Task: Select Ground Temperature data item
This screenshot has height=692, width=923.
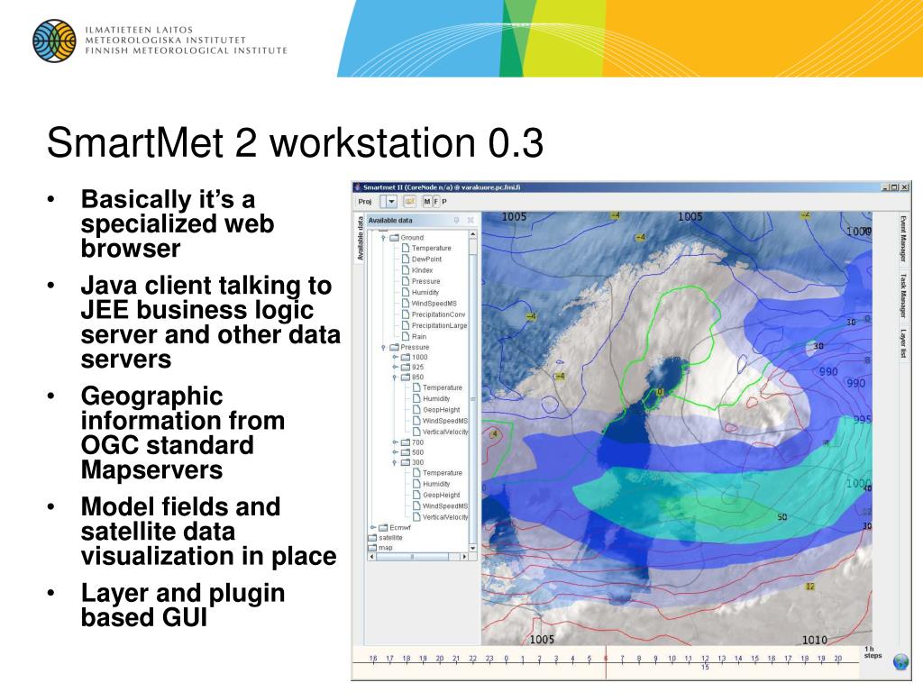Action: [x=426, y=249]
